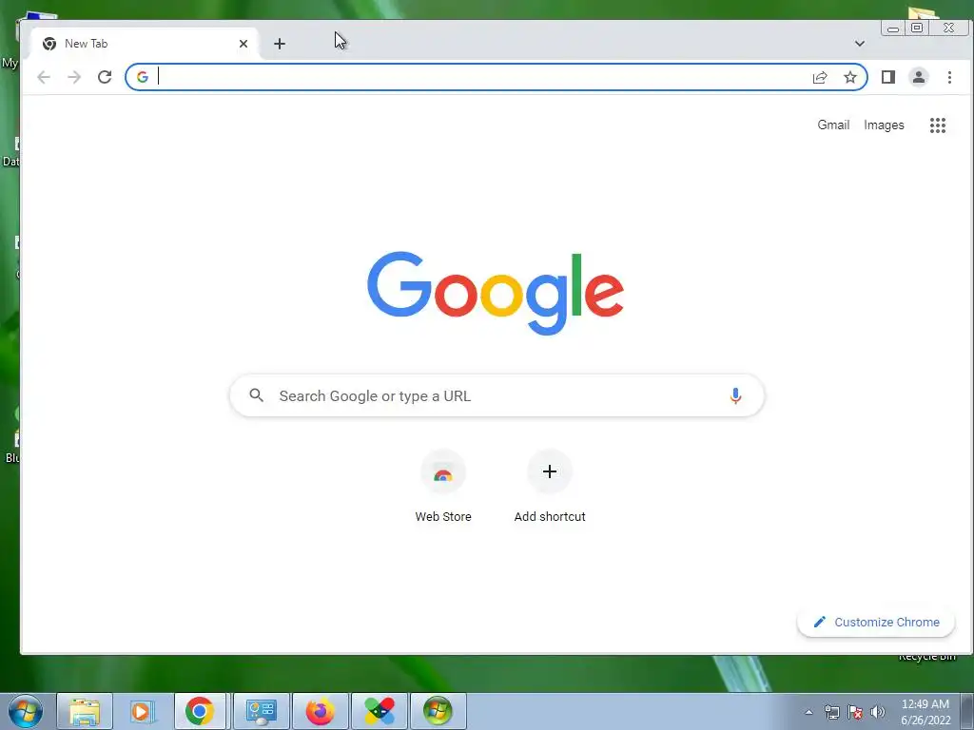Image resolution: width=974 pixels, height=730 pixels.
Task: Reload the page
Action: coord(105,77)
